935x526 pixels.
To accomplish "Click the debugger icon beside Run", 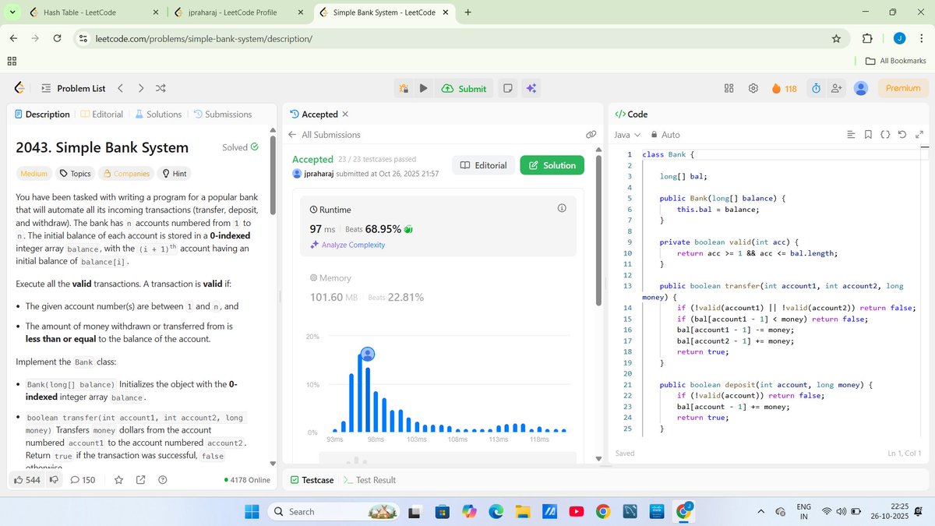I will pos(404,89).
